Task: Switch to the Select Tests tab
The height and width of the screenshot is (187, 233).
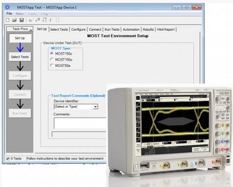Action: [59, 29]
